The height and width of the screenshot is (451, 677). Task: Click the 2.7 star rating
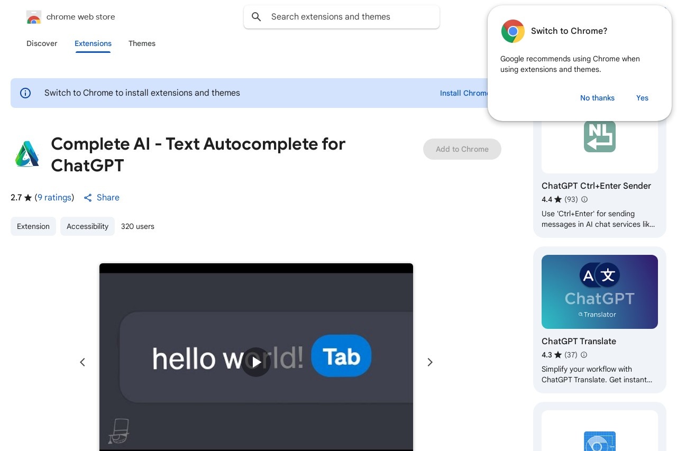click(x=21, y=198)
